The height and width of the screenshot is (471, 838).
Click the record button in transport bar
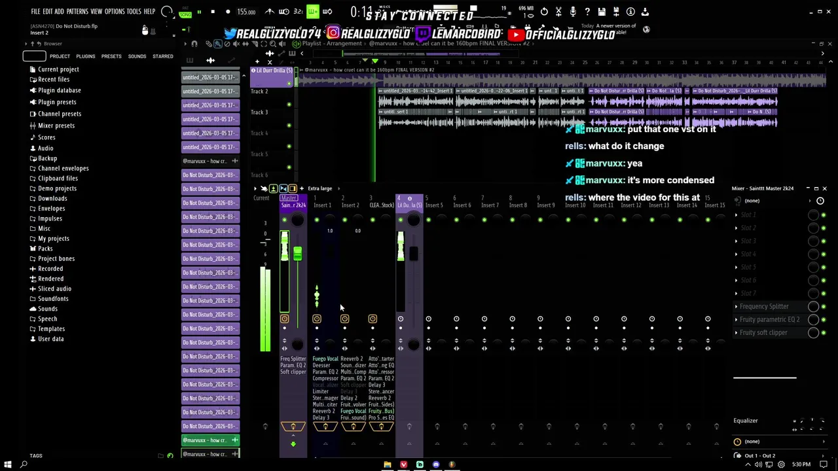pyautogui.click(x=228, y=12)
